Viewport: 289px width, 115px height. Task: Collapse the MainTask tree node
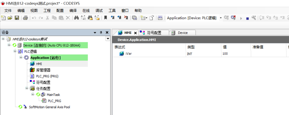[x=33, y=94]
